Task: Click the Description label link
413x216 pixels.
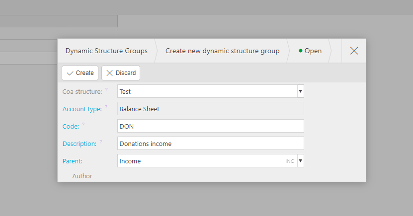Action: point(79,144)
